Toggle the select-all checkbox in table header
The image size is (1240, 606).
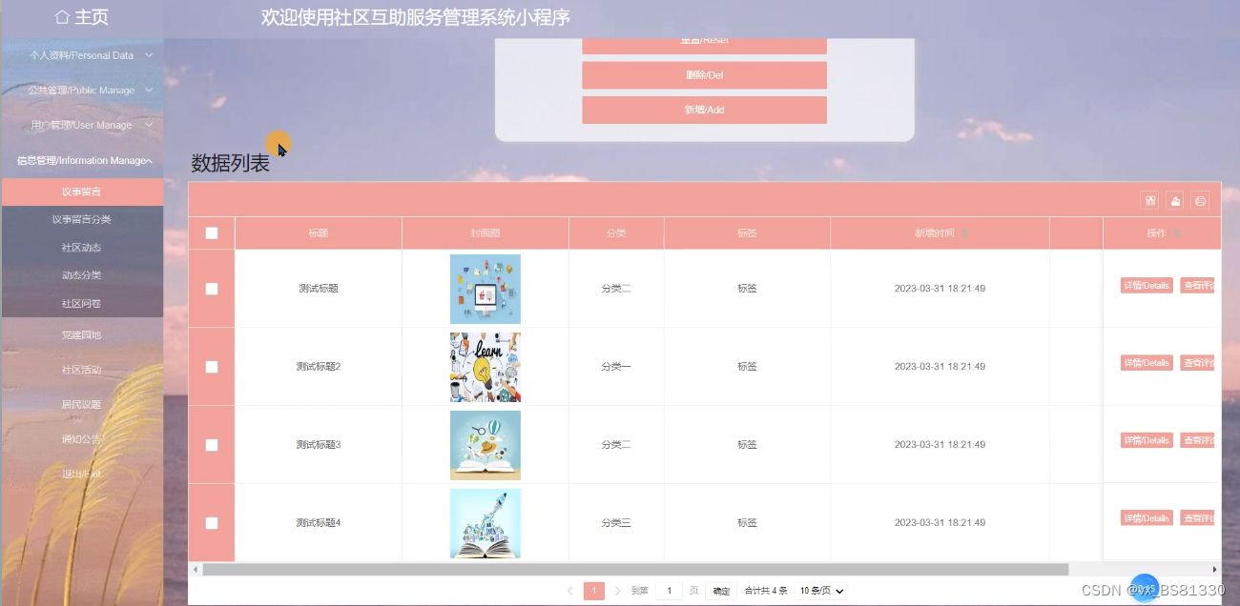tap(212, 233)
